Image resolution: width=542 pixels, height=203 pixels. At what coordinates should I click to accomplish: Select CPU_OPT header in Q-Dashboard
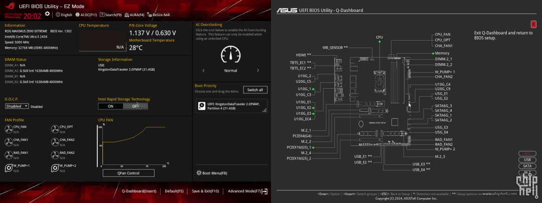click(443, 40)
